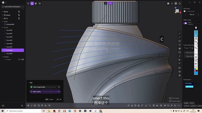Screen dimensions: 202x113
Task: Select the Cylinder primitive tool at toolbar bottom
Action: click(x=180, y=75)
